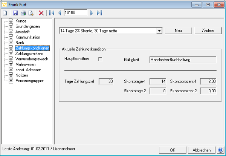Click the page icon beside Notizen
The height and width of the screenshot is (156, 226).
coord(11,75)
